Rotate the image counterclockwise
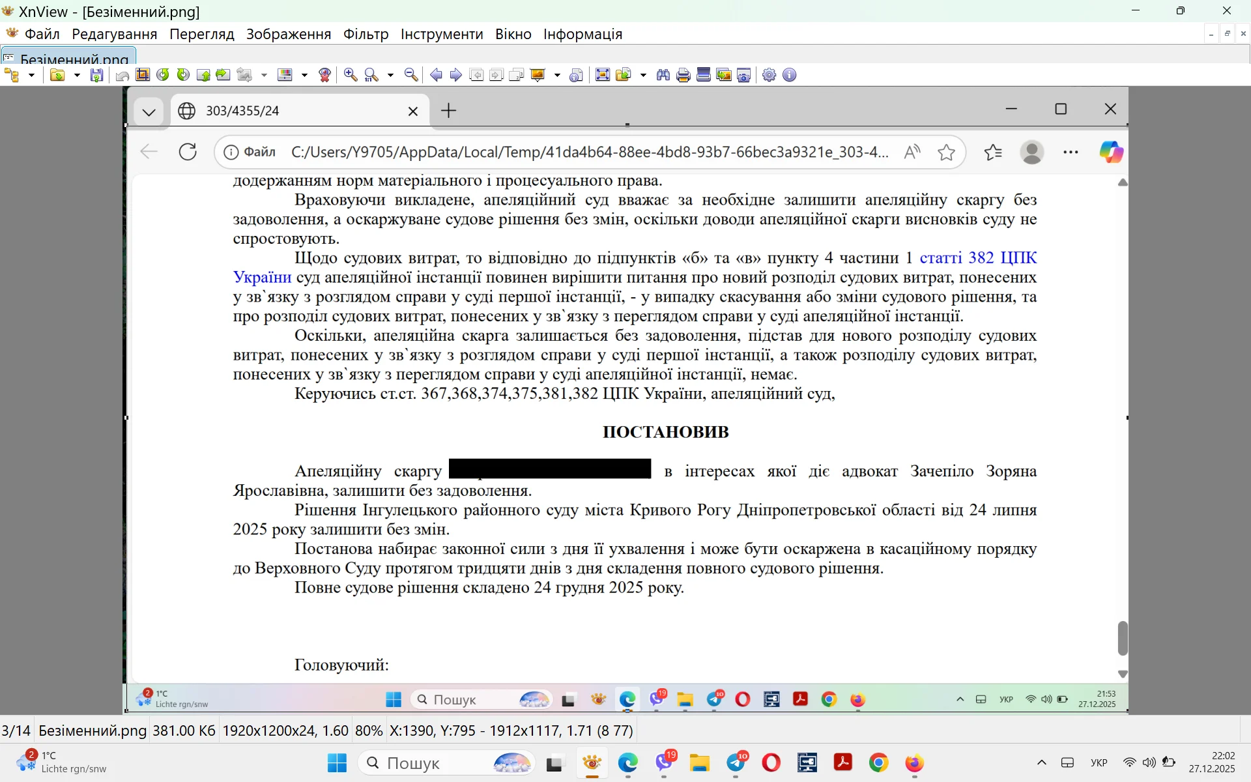 point(164,75)
